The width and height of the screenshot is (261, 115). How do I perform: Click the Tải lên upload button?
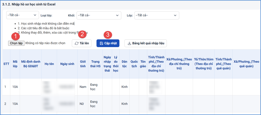point(82,43)
